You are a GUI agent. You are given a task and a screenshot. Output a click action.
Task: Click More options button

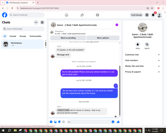(103, 38)
